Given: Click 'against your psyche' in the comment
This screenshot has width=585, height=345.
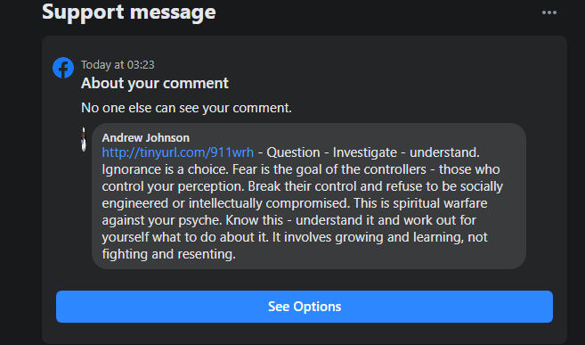Looking at the screenshot, I should [x=162, y=220].
